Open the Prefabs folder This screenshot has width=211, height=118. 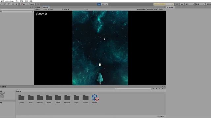pos(58,99)
